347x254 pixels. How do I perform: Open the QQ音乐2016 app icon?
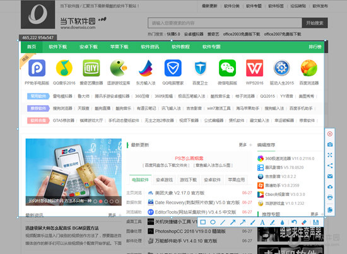[x=64, y=68]
